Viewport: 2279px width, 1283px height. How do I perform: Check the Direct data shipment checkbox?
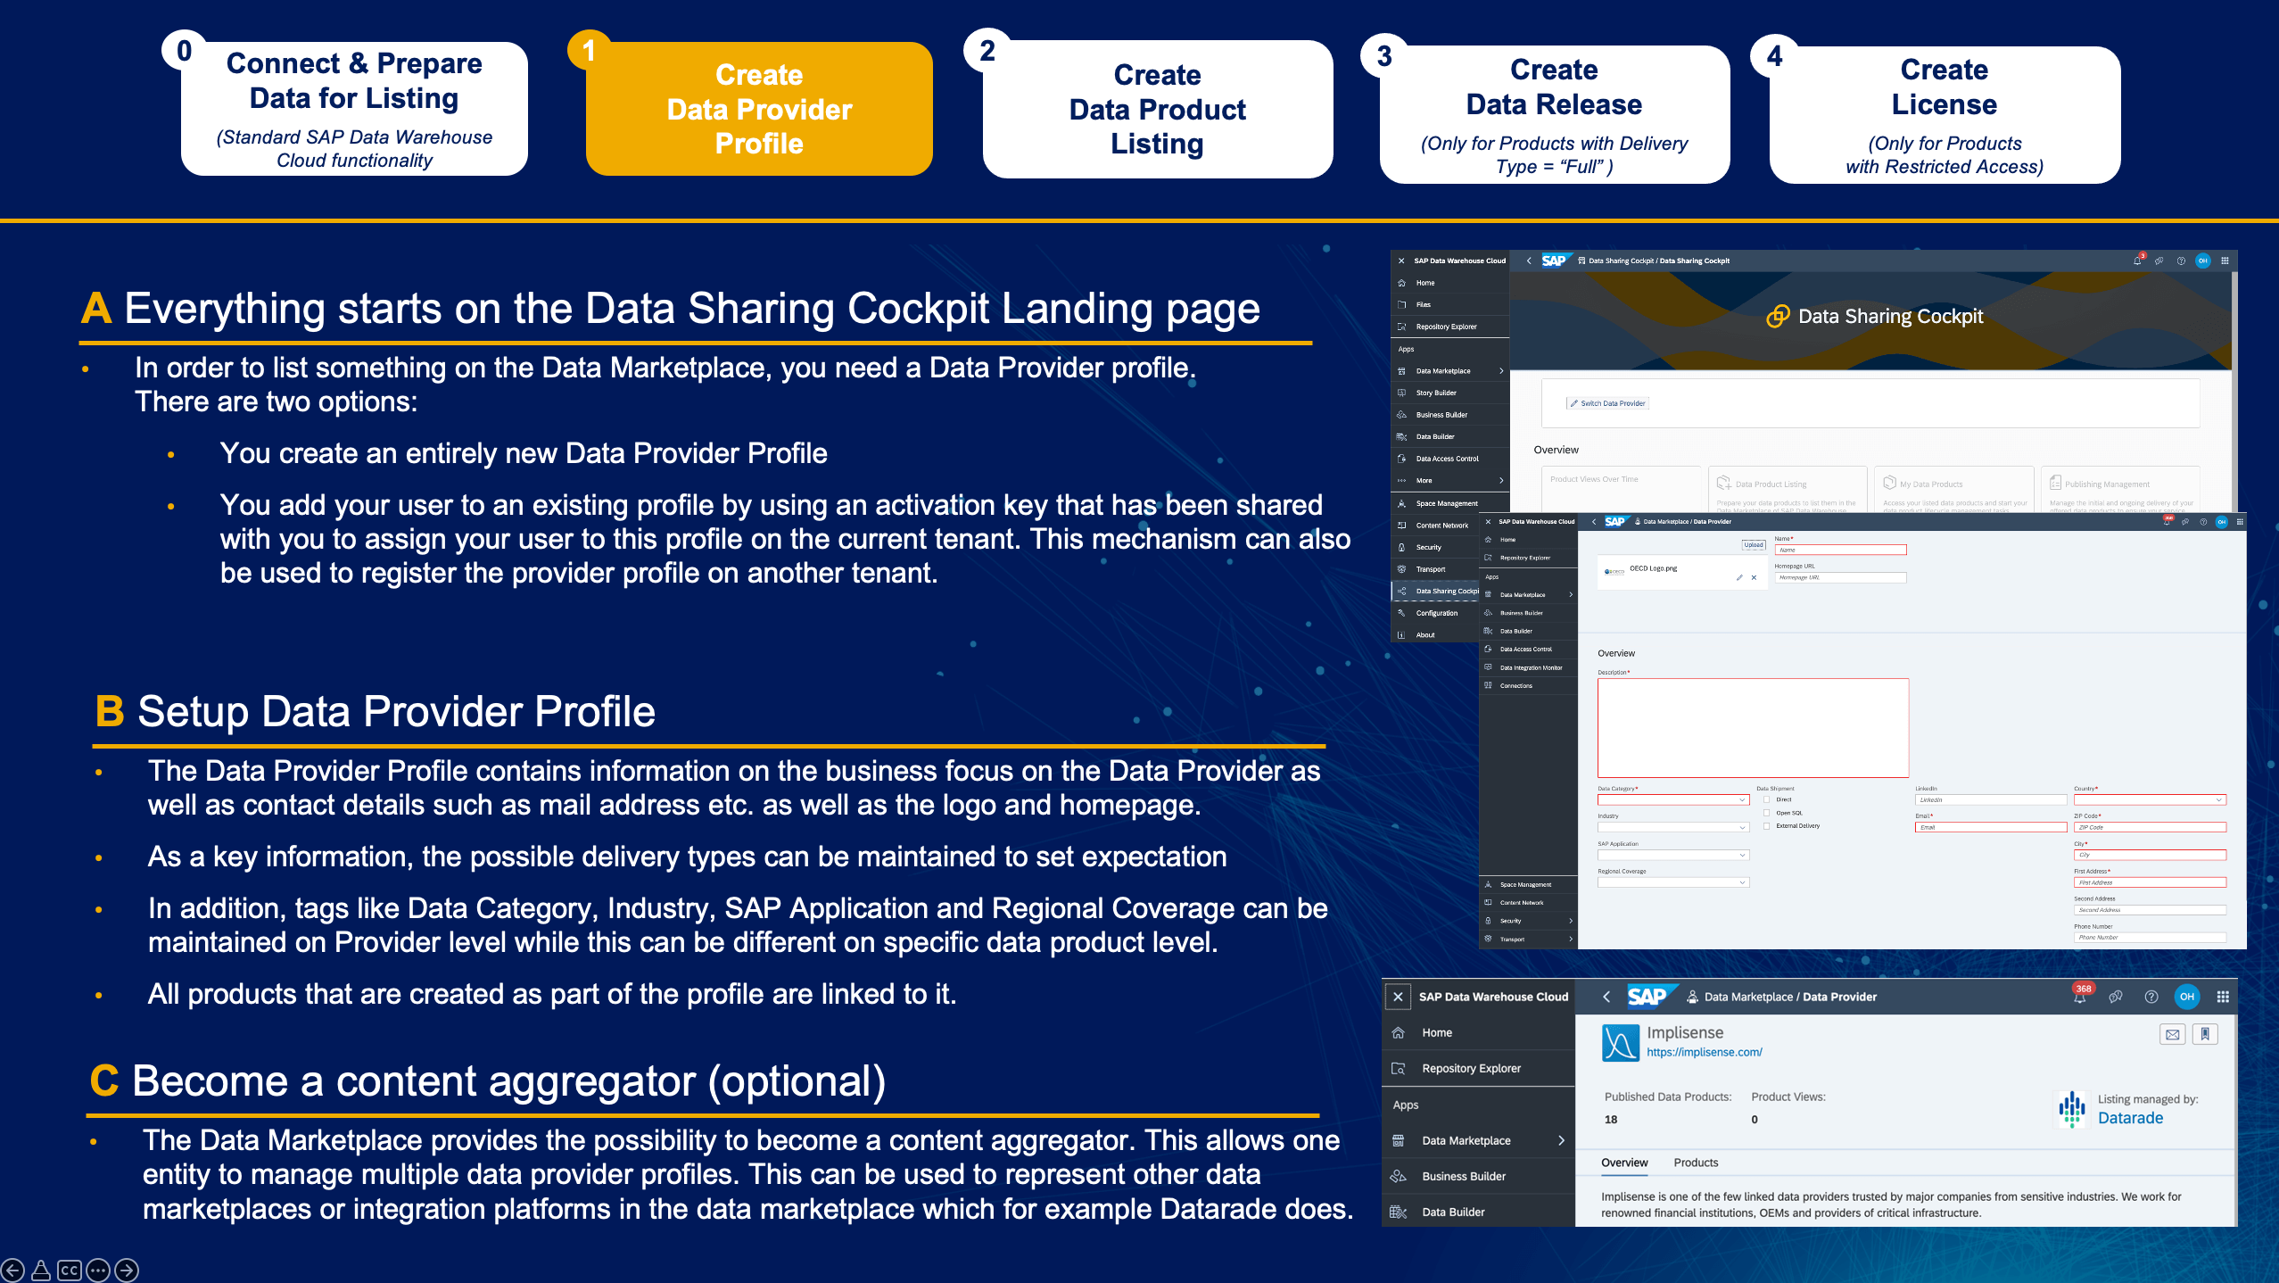click(1766, 799)
